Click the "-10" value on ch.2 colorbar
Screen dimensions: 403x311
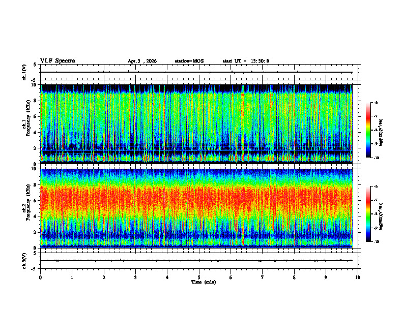[377, 242]
